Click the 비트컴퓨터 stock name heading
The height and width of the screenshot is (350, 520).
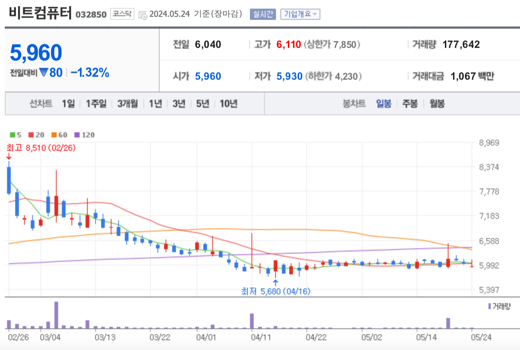(40, 13)
